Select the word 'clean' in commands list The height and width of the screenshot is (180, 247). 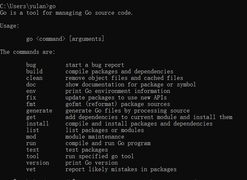pos(34,78)
